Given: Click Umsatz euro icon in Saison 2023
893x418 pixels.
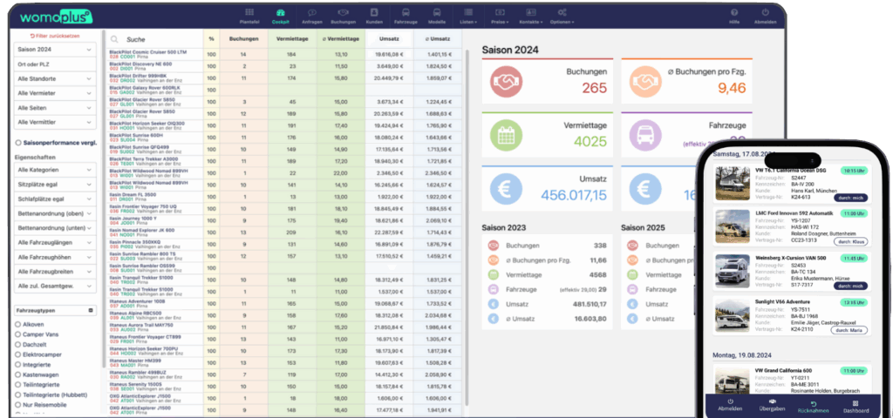Looking at the screenshot, I should 494,305.
